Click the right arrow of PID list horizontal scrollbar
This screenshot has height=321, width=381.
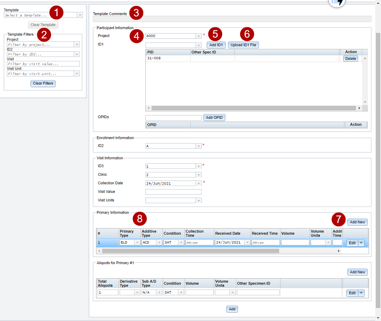pyautogui.click(x=359, y=108)
